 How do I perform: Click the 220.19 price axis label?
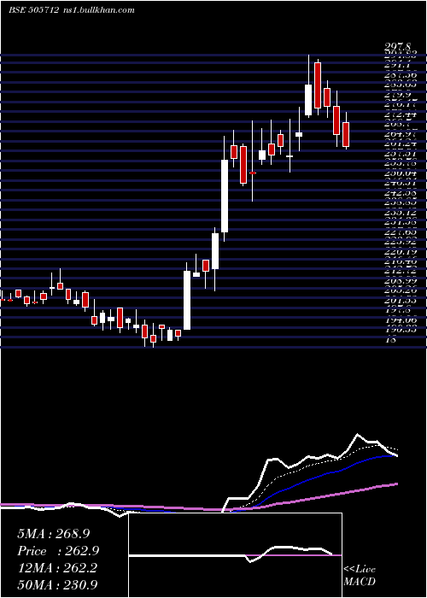pyautogui.click(x=401, y=252)
